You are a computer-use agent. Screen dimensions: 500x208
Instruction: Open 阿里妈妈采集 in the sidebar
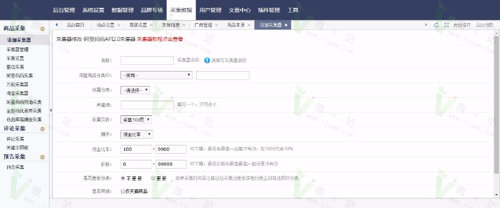coord(20,76)
